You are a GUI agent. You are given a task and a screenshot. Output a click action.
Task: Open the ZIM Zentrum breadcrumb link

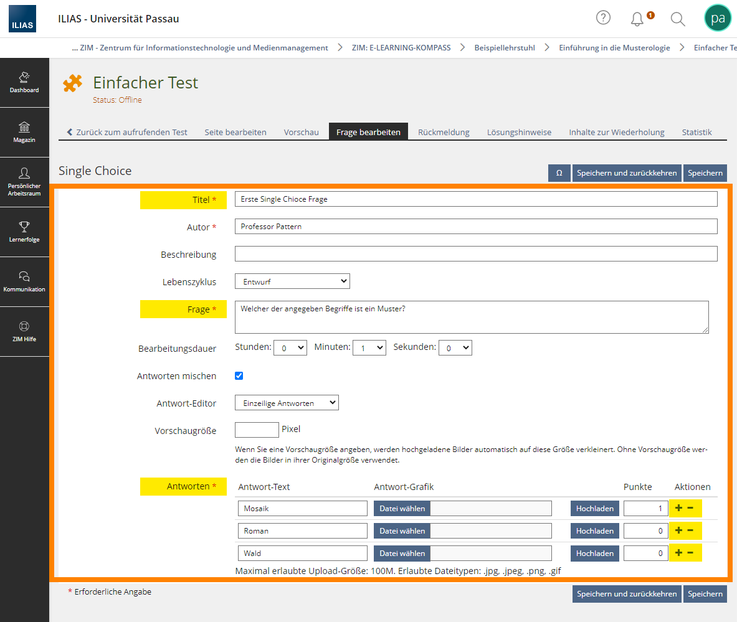click(x=204, y=47)
